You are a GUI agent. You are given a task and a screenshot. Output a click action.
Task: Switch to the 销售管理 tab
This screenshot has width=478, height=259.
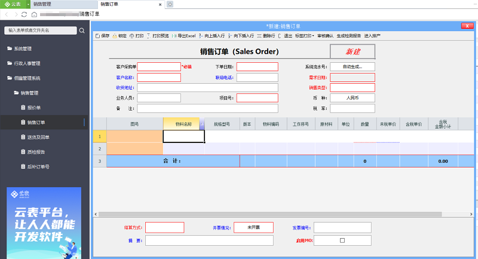coord(64,4)
